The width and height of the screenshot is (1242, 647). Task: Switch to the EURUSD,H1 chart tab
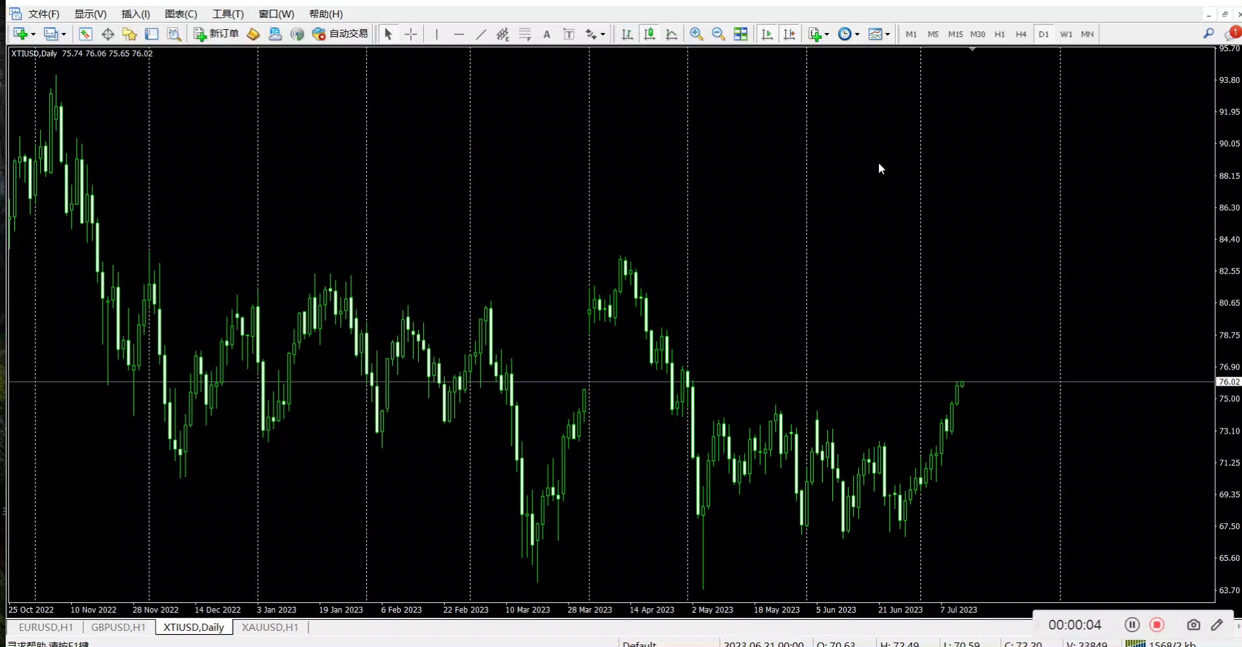coord(46,628)
